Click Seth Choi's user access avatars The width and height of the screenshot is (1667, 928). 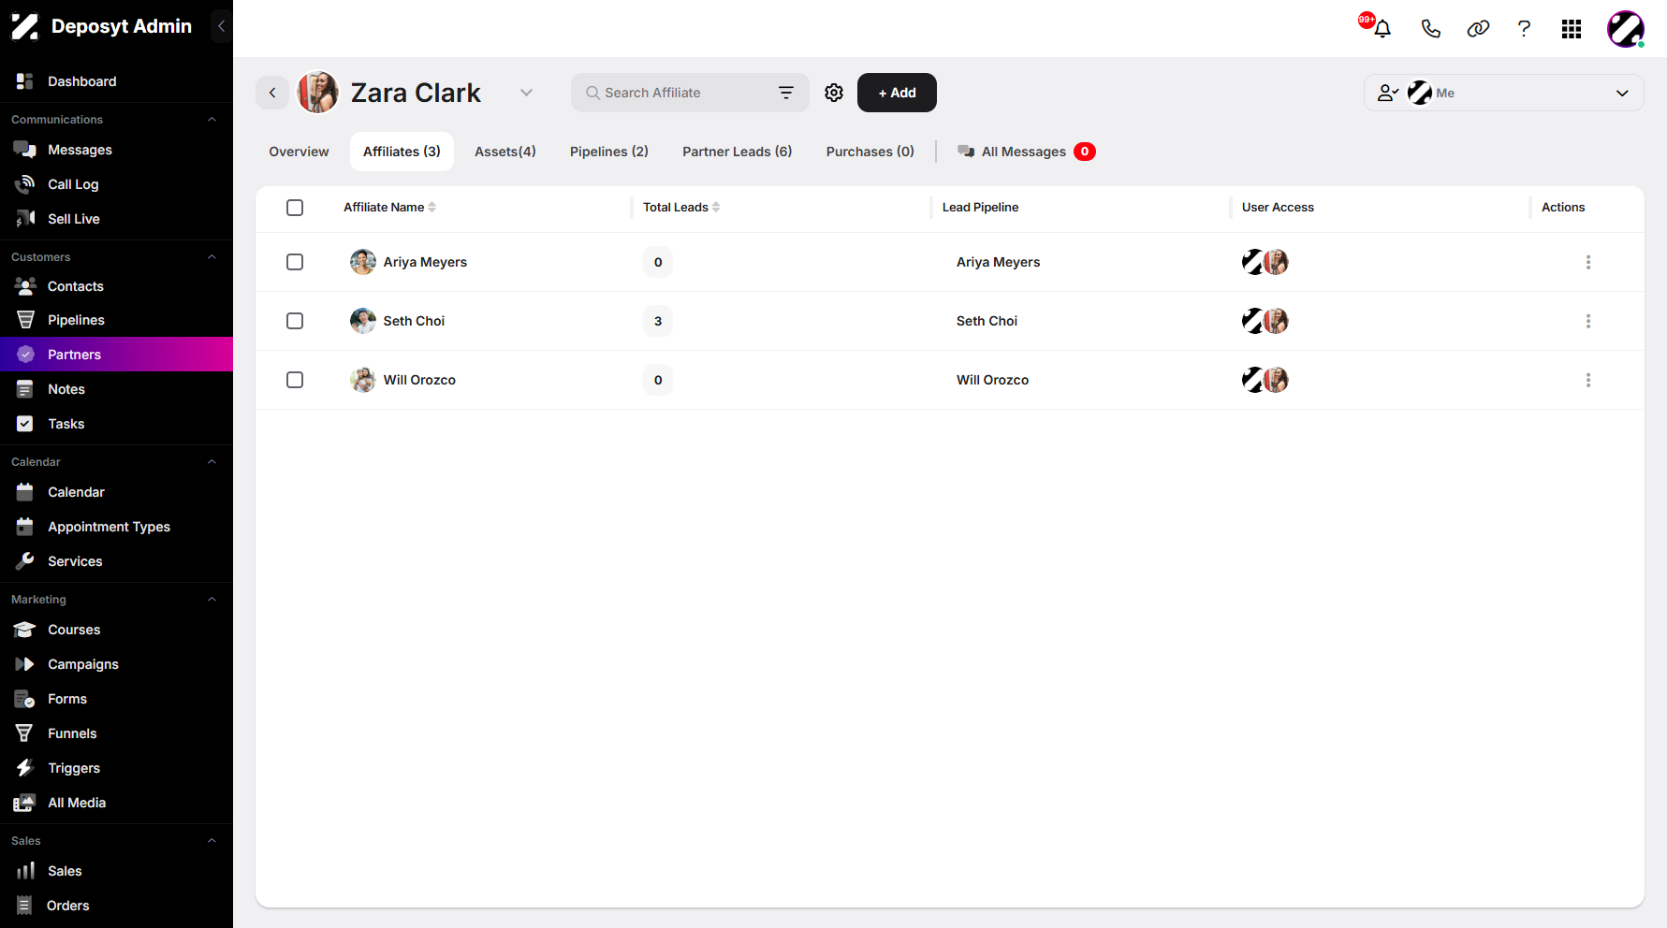[1265, 321]
